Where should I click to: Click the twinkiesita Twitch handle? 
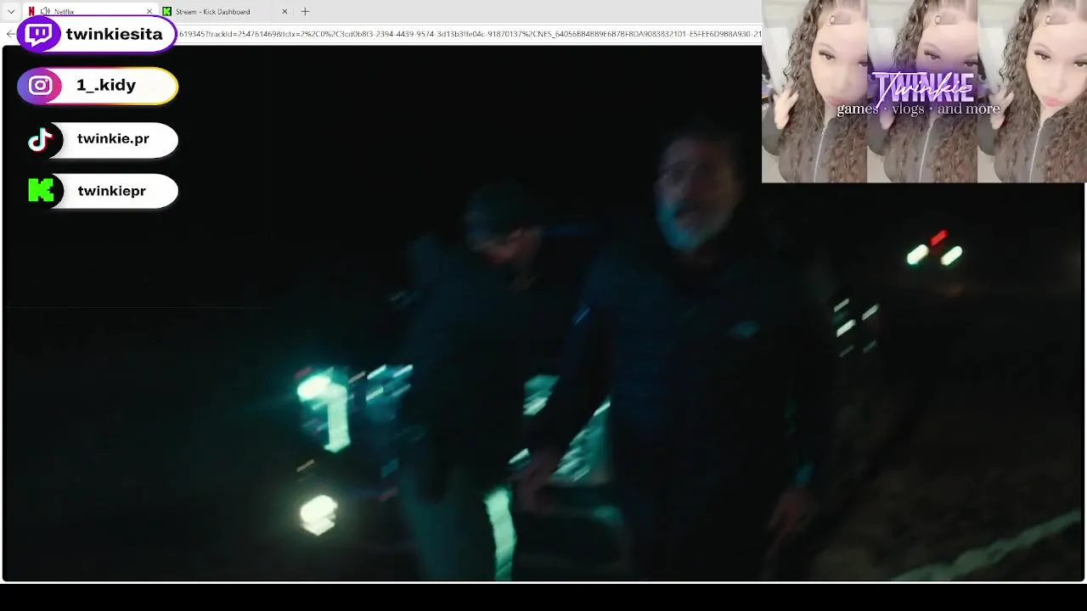[x=114, y=35]
